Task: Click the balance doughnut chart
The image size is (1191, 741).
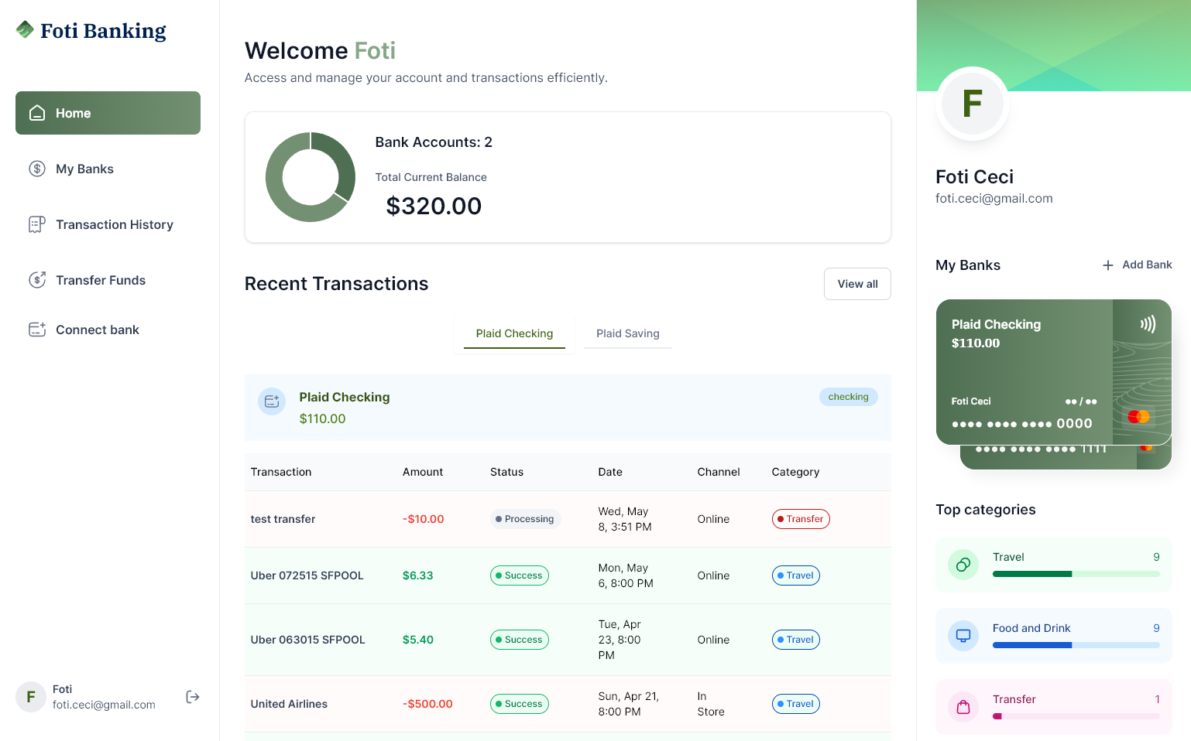Action: click(311, 177)
